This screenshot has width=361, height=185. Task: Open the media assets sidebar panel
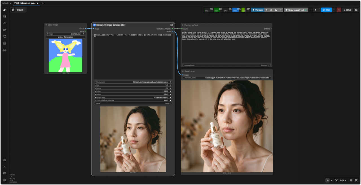click(x=5, y=16)
